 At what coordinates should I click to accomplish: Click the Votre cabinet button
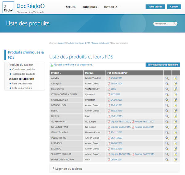(155, 7)
